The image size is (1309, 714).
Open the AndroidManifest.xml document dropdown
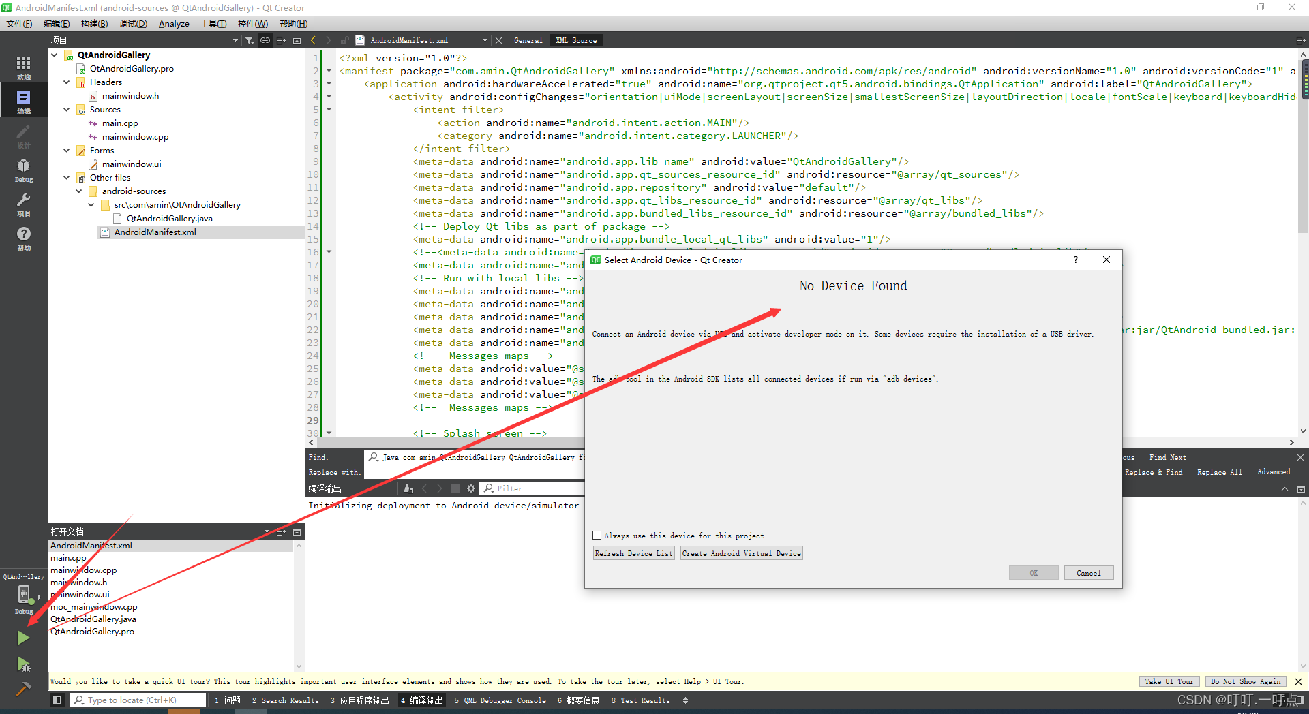[485, 40]
